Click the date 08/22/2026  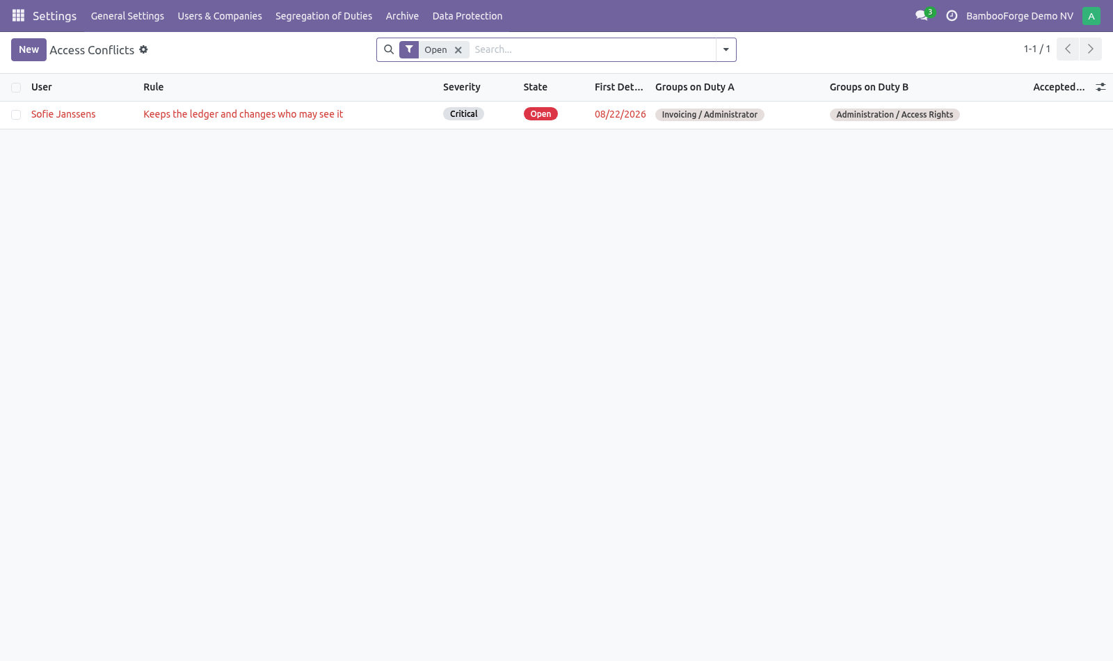click(x=620, y=114)
